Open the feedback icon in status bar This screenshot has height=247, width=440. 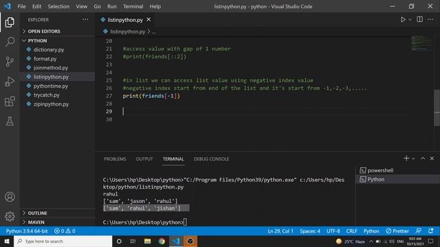point(418,231)
